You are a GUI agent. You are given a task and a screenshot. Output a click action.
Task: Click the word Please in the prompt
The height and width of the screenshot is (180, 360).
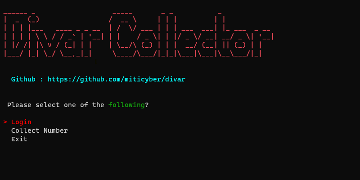(19, 105)
